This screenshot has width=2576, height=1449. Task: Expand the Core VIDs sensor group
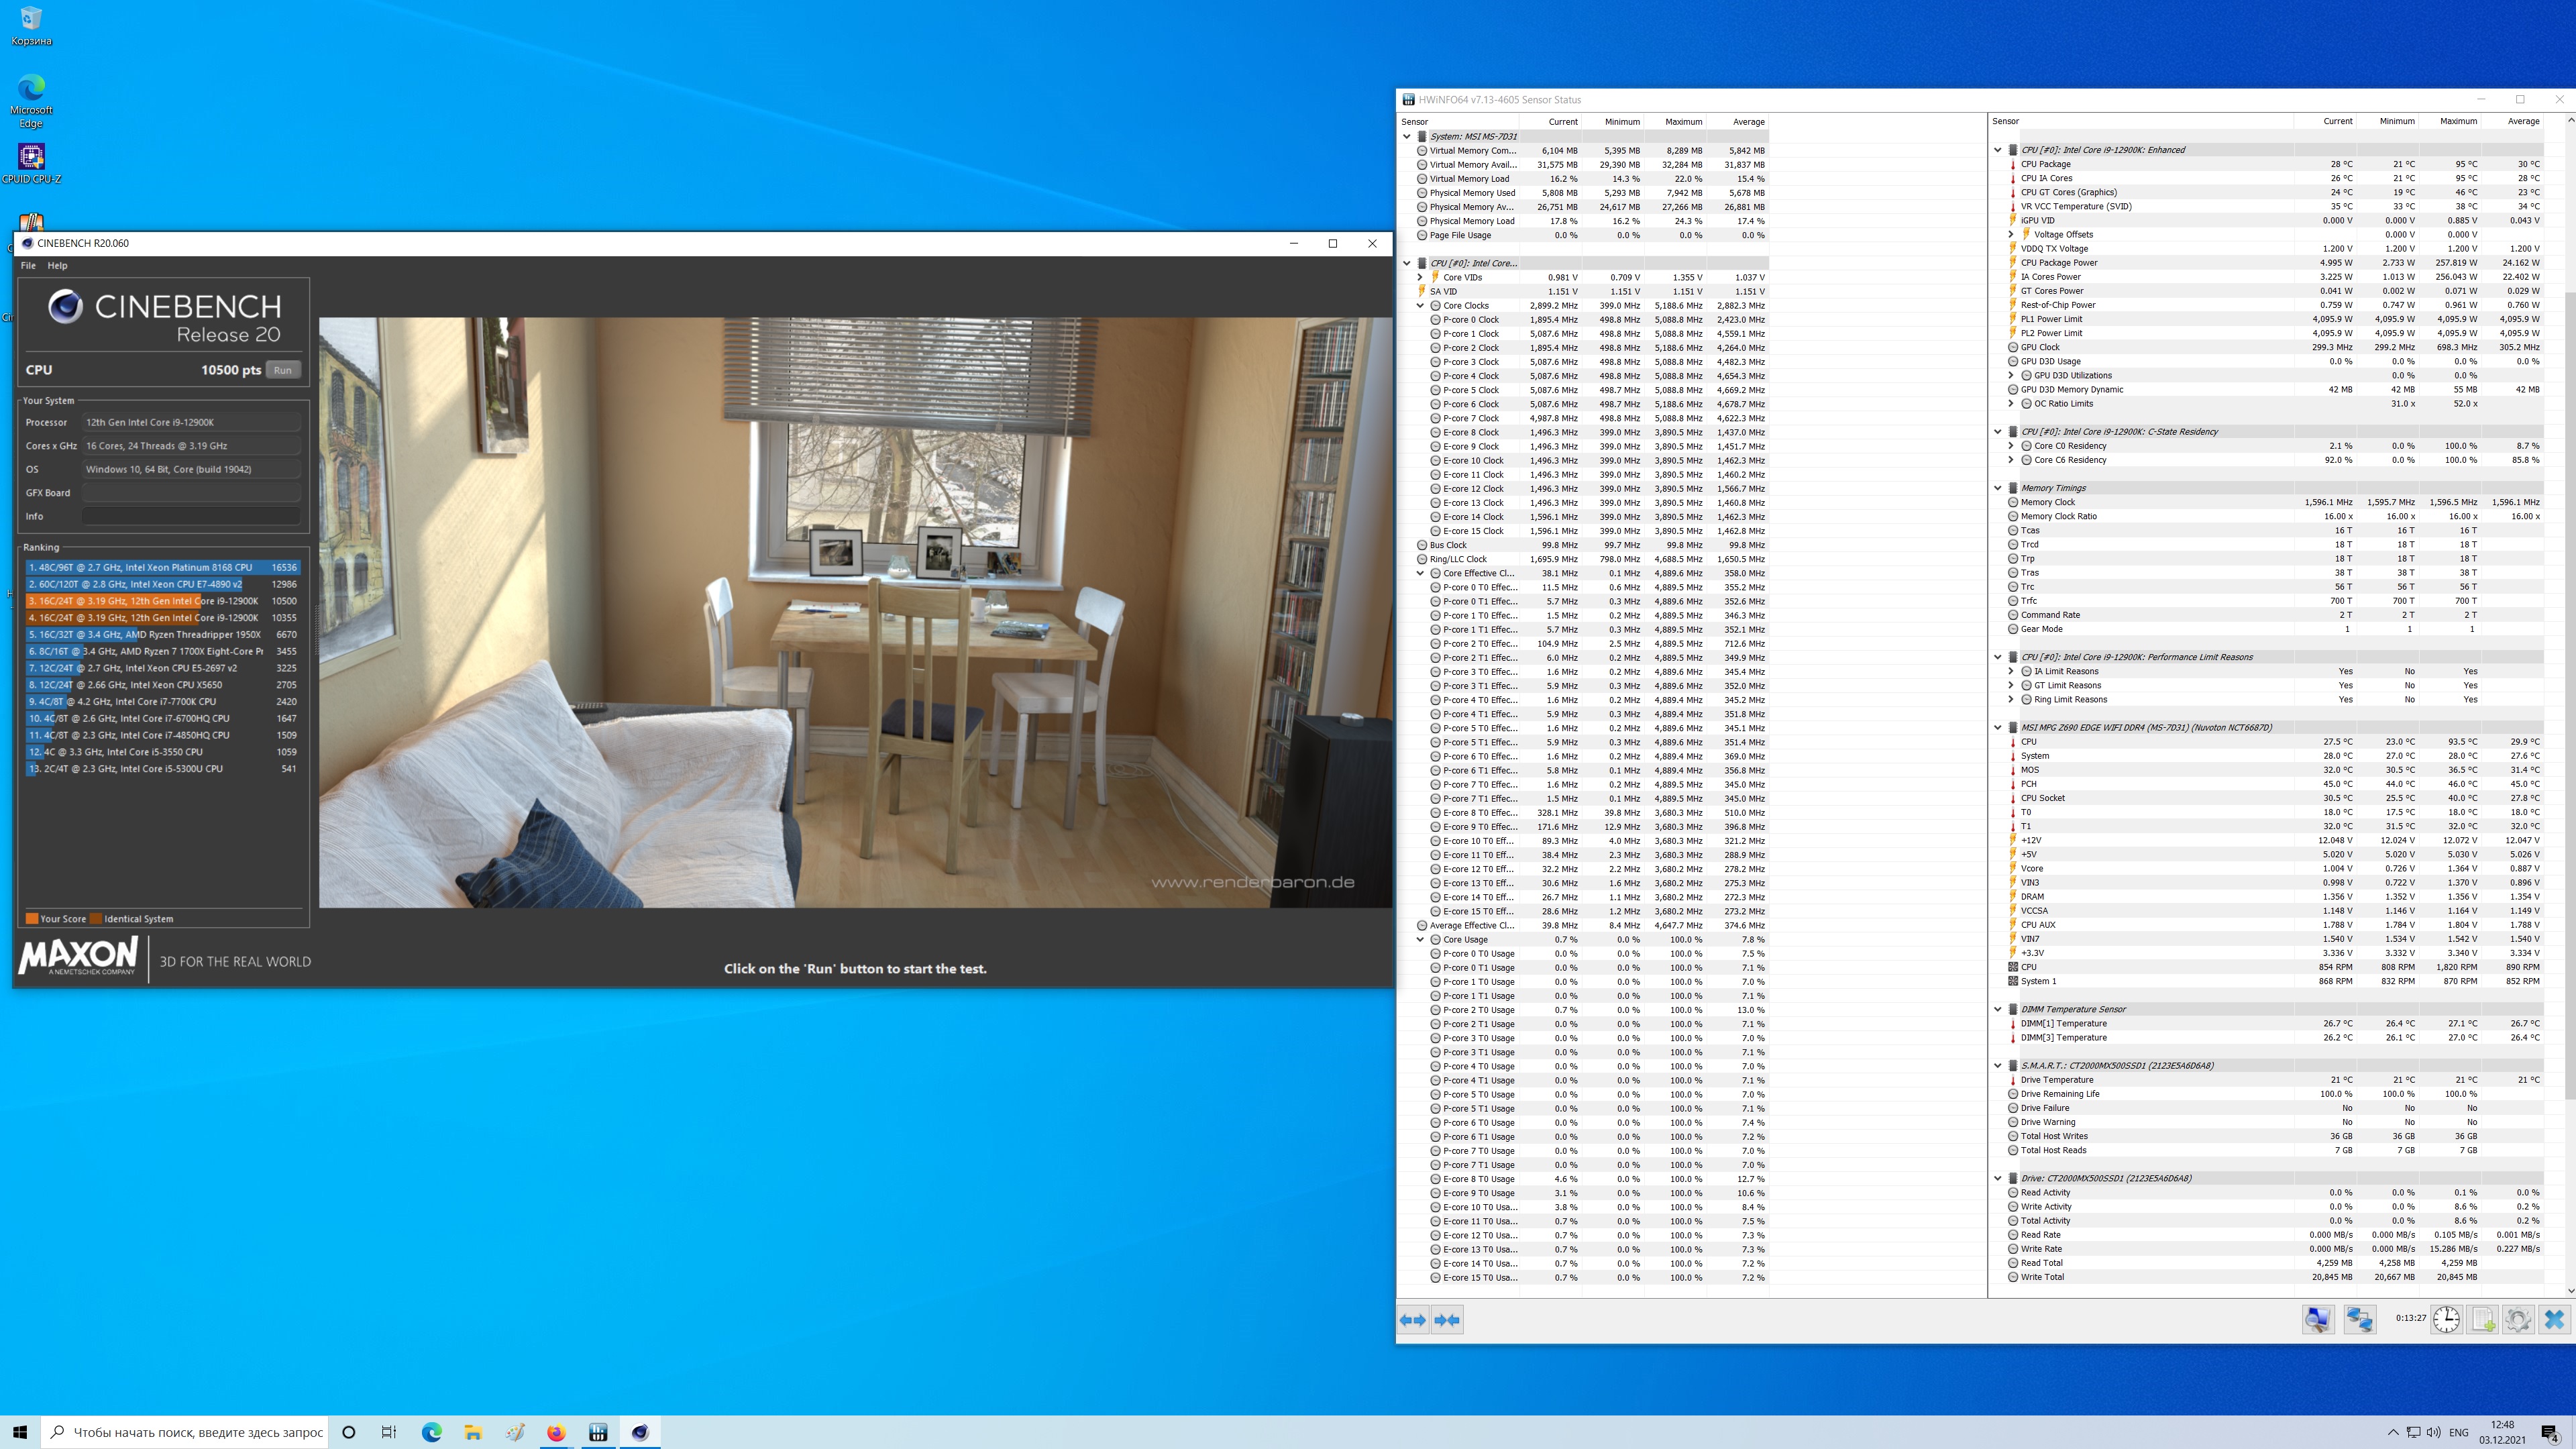(x=1420, y=278)
